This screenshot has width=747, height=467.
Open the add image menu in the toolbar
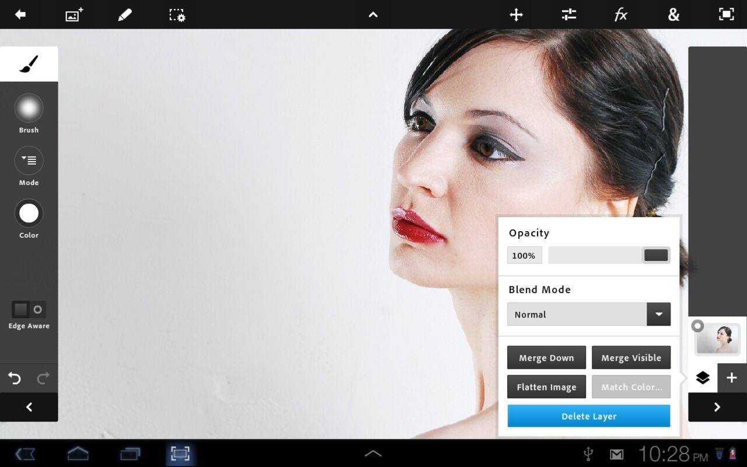pyautogui.click(x=72, y=15)
